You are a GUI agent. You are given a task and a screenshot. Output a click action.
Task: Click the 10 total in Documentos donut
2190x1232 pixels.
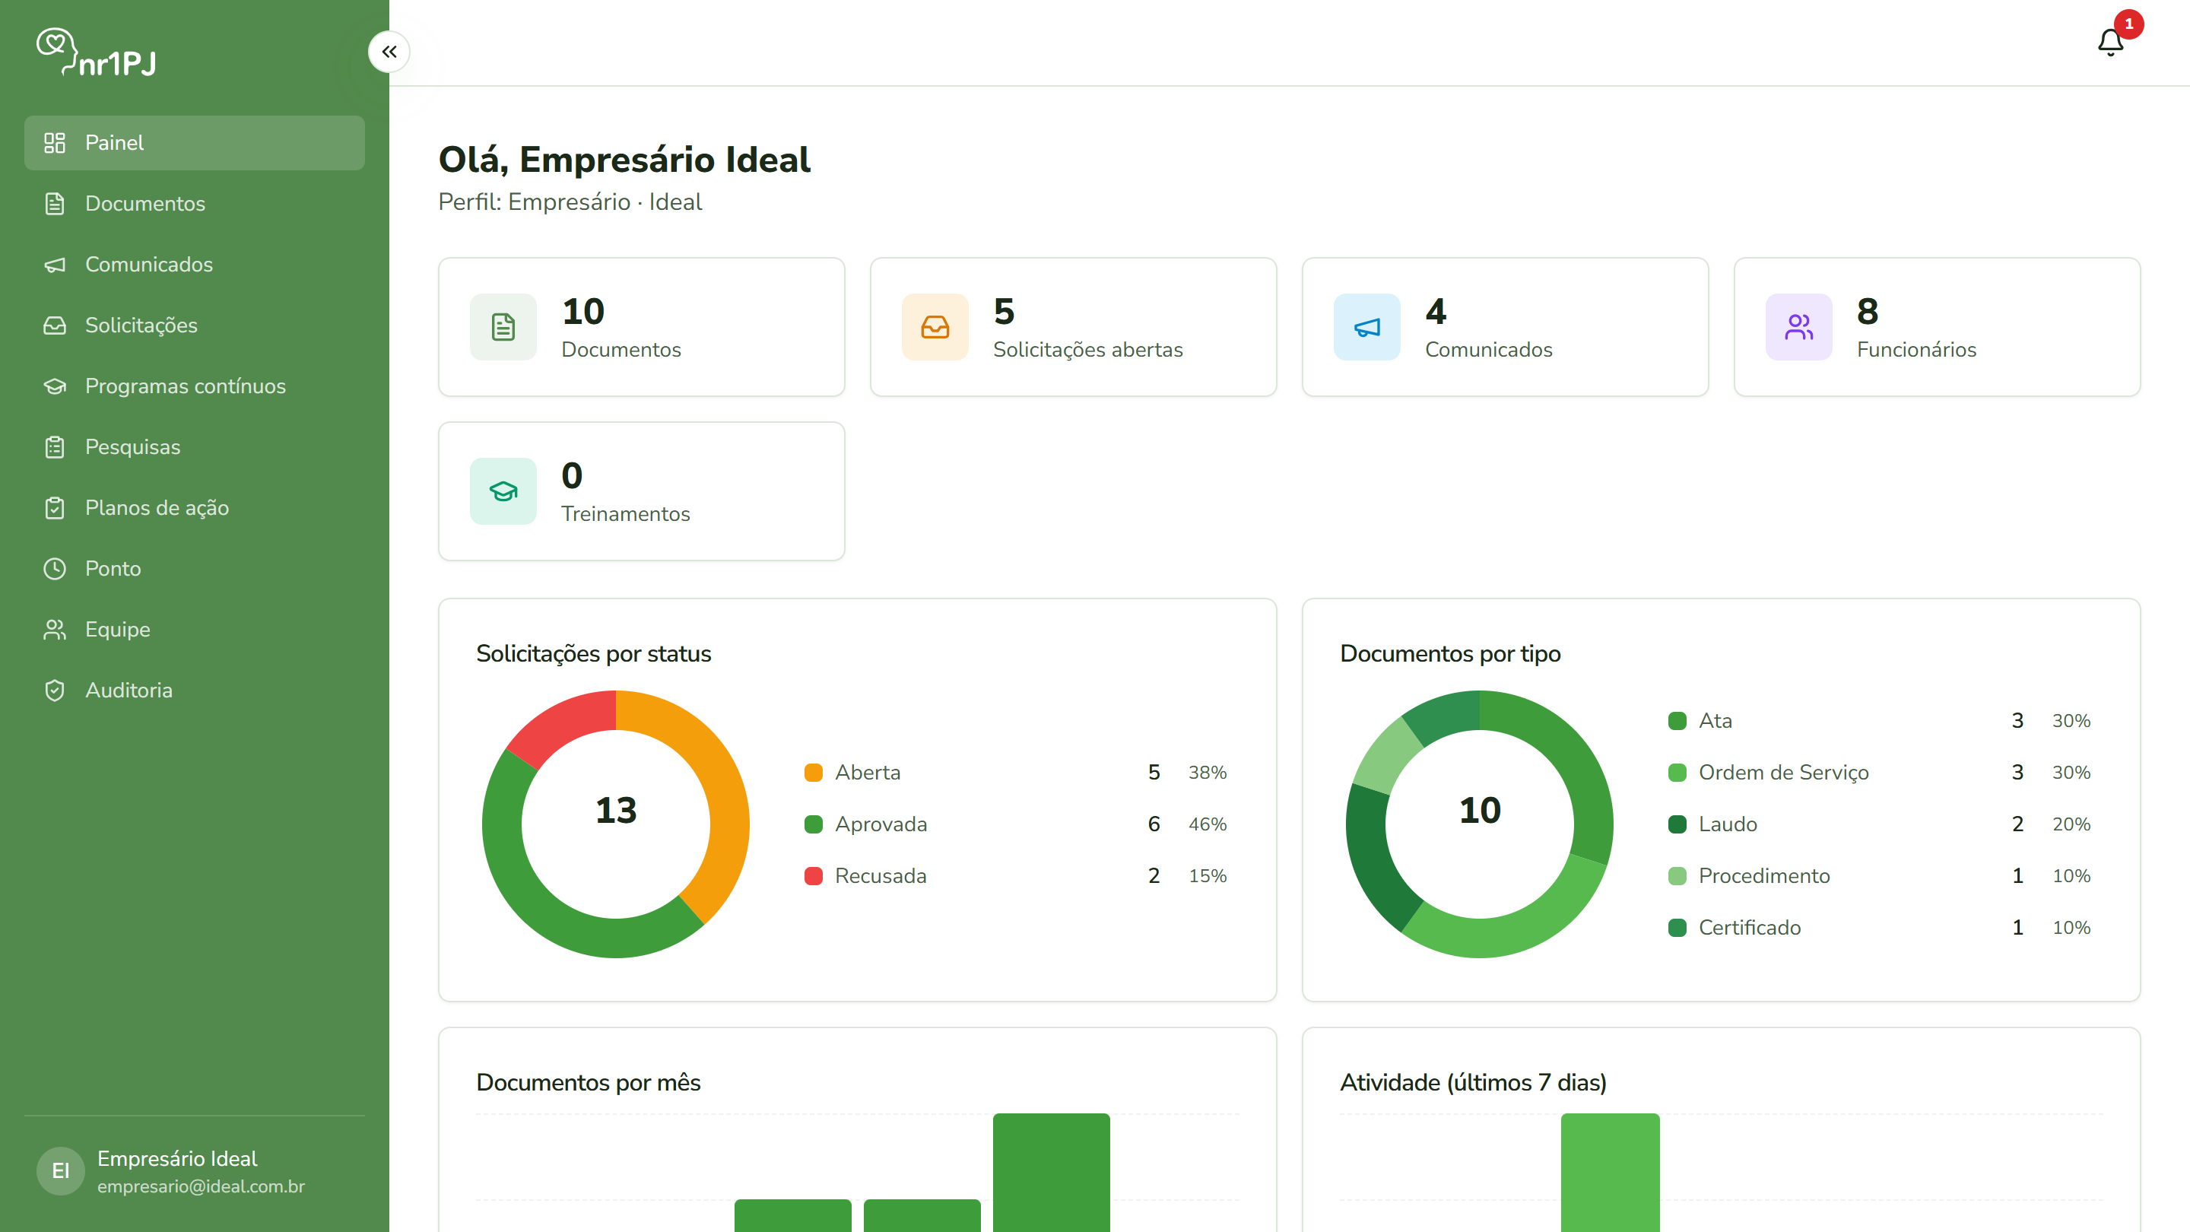1479,810
